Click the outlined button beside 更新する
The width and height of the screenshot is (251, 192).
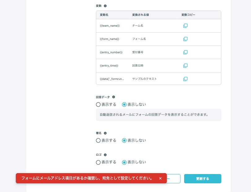coord(174,179)
